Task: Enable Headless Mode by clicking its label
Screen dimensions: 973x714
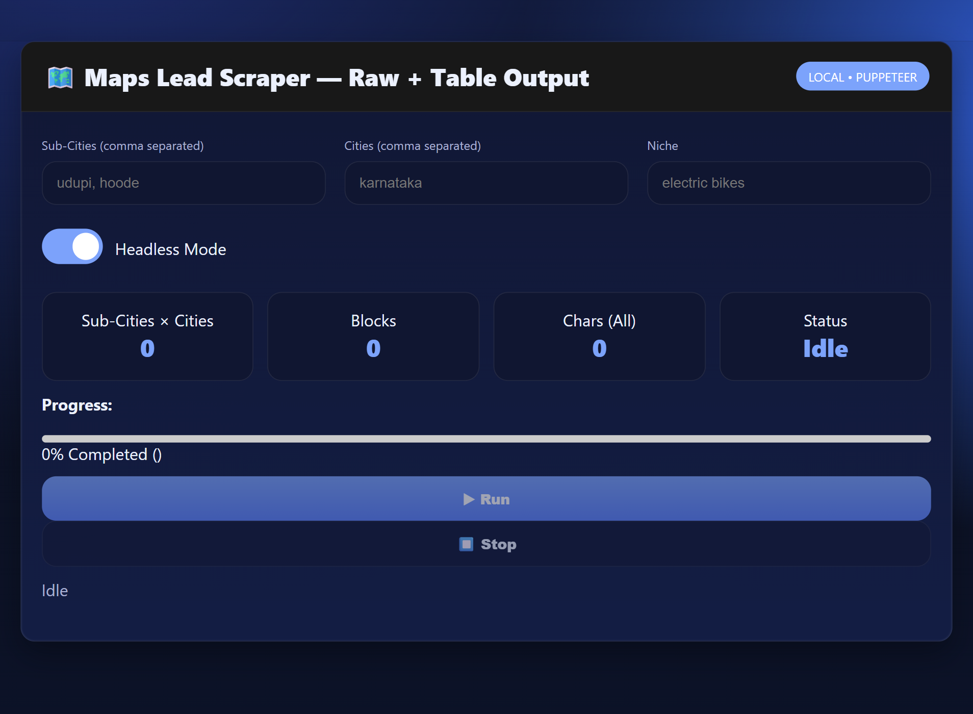Action: click(x=170, y=249)
